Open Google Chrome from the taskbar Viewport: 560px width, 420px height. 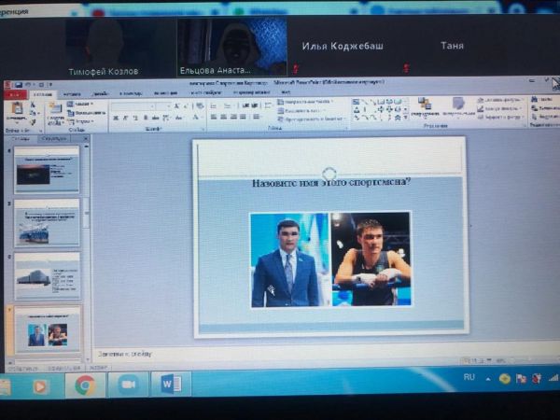point(85,385)
